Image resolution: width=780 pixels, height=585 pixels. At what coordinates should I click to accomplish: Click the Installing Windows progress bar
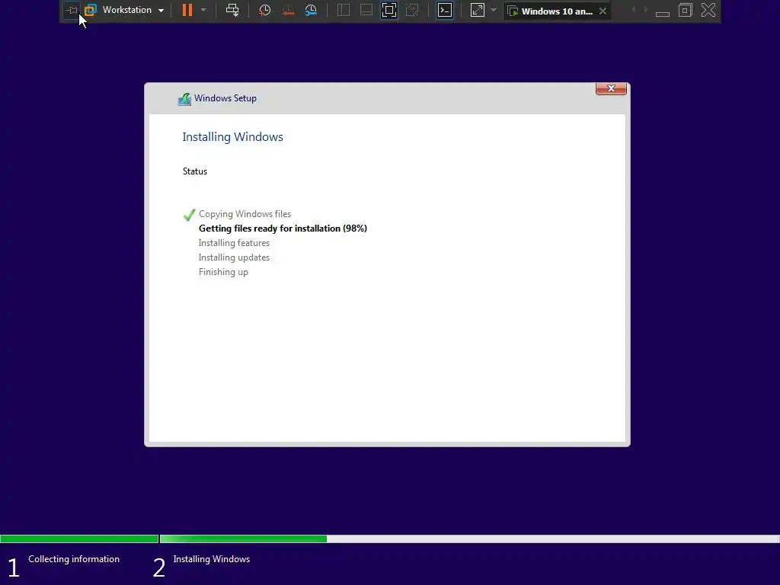click(469, 539)
